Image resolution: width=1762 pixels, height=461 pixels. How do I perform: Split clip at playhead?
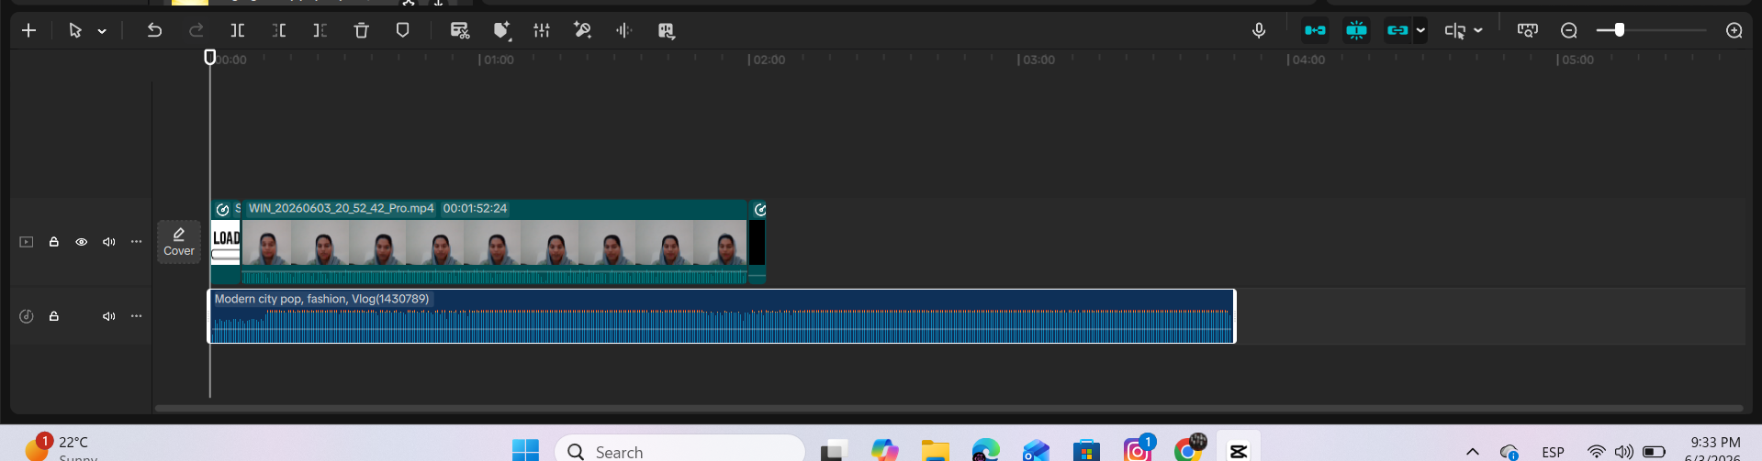(237, 30)
